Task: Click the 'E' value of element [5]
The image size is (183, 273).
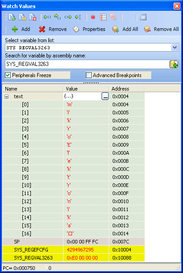Action: 69,145
